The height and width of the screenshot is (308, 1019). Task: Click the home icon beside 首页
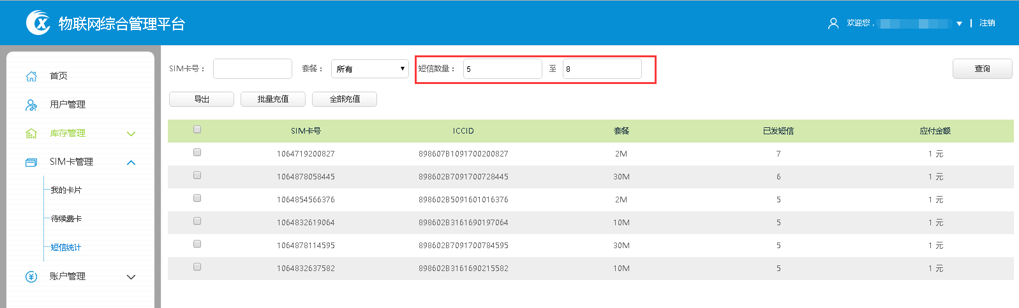(31, 76)
